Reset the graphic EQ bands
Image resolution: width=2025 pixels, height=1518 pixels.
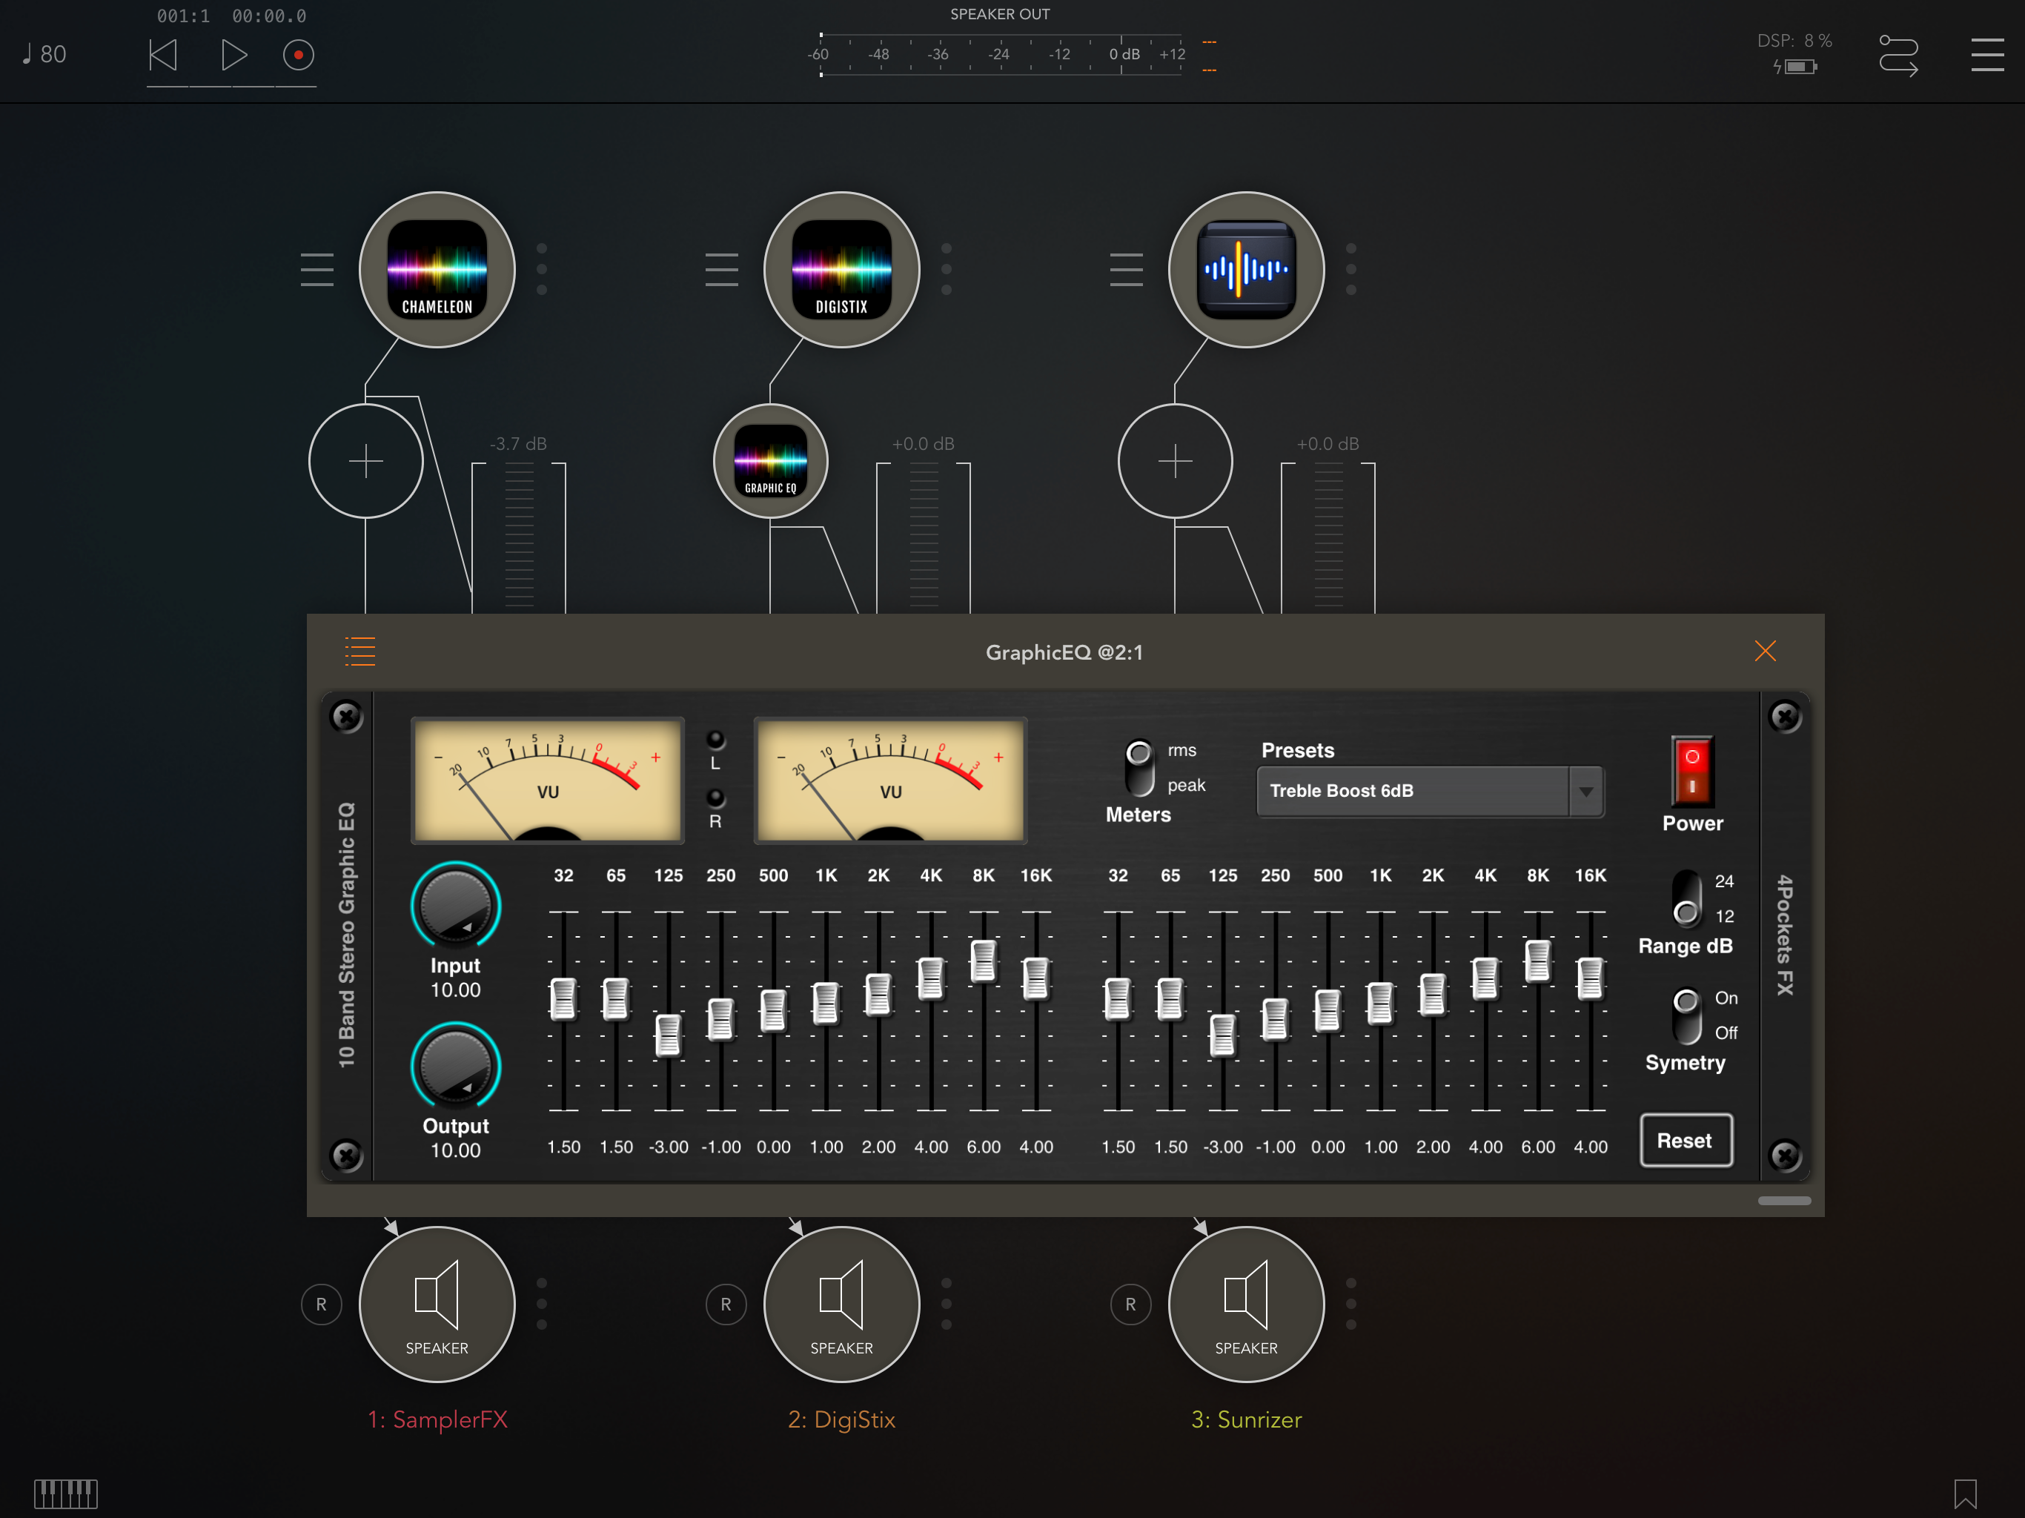click(1686, 1140)
